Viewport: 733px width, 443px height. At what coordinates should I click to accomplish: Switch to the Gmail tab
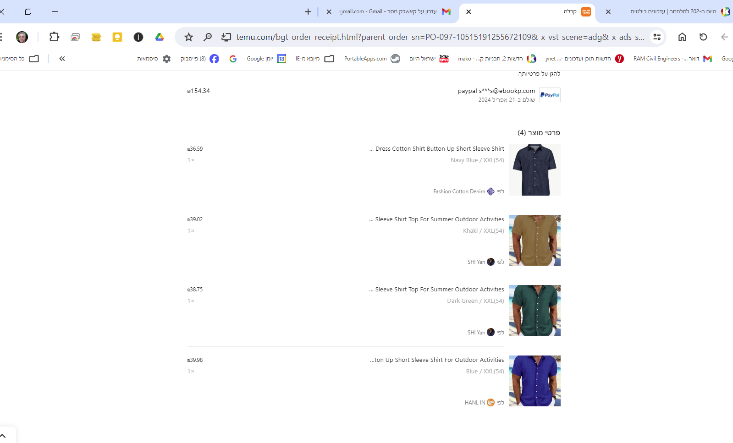[x=394, y=11]
